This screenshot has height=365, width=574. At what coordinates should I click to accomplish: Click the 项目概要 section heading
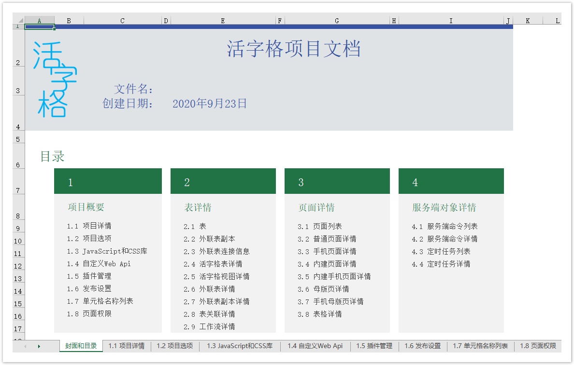click(86, 207)
